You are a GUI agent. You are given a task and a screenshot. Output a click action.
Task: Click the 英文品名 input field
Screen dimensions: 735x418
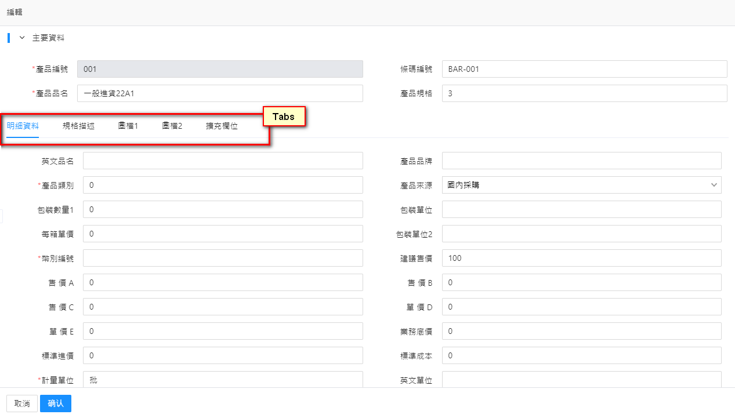click(x=223, y=161)
